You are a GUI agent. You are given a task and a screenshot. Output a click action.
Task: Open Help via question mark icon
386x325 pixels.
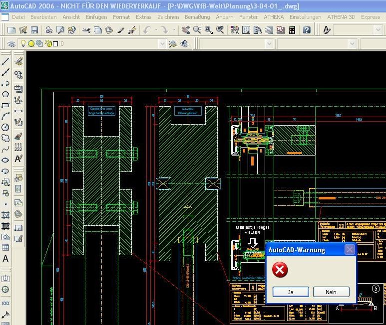click(x=307, y=30)
